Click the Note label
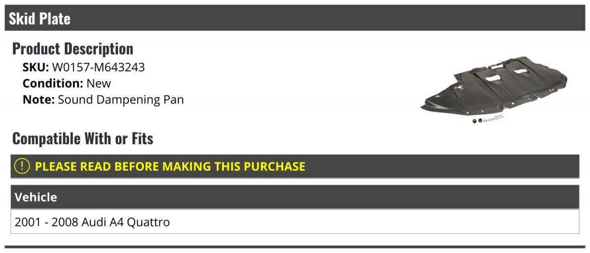Viewport: 590px width, 253px height. pyautogui.click(x=38, y=99)
